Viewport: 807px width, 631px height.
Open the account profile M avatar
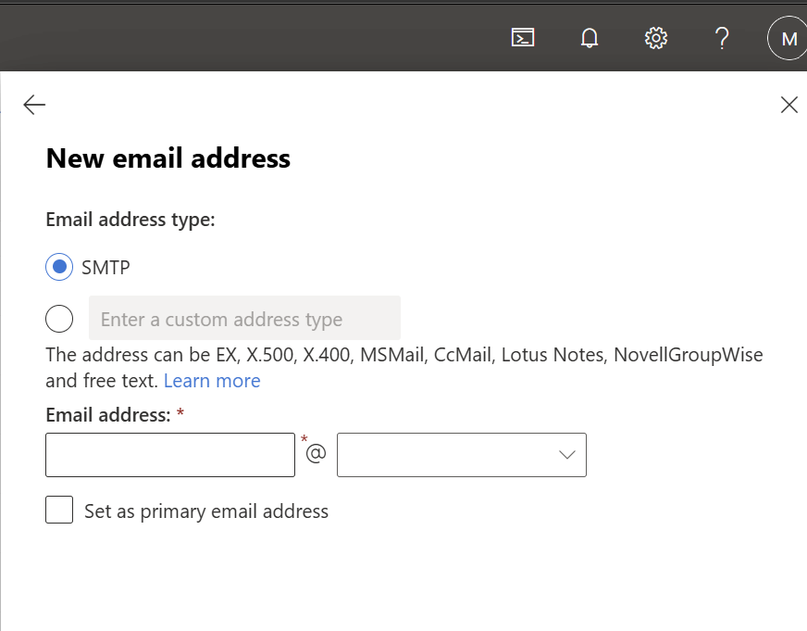pyautogui.click(x=788, y=38)
